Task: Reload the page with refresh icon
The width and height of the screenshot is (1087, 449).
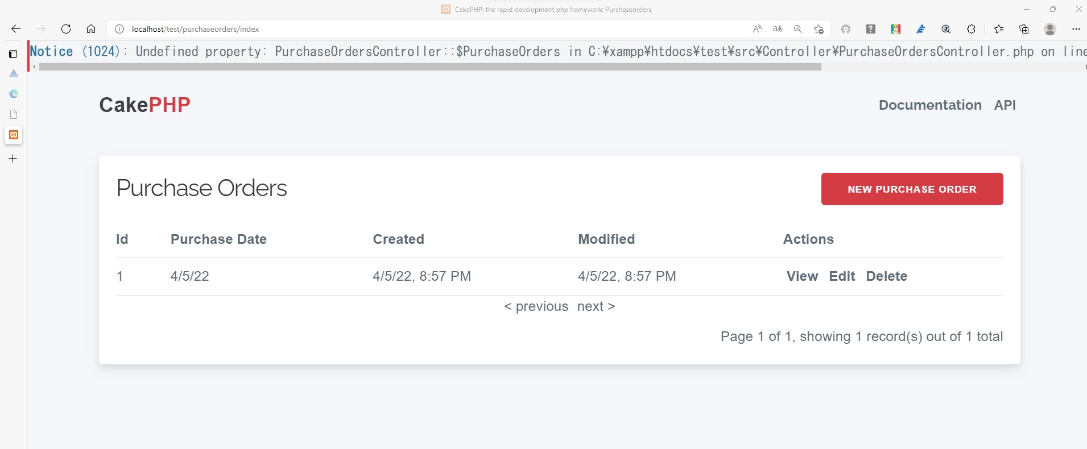Action: [66, 29]
